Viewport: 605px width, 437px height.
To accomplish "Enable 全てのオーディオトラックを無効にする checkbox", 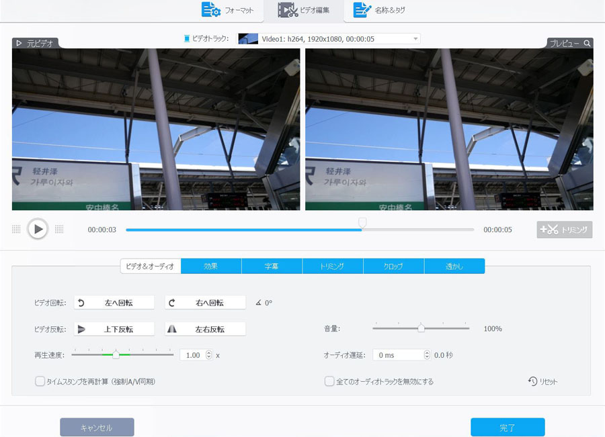I will 329,381.
